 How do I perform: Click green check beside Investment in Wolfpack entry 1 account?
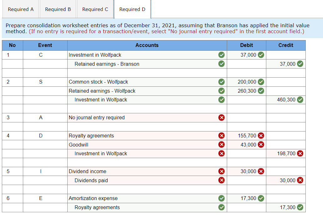click(x=221, y=55)
